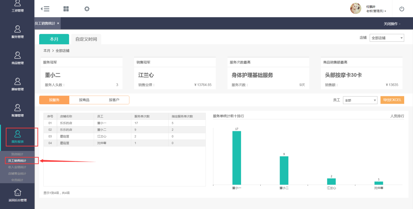Click 董小二 name in 服务冠军 card
The width and height of the screenshot is (413, 209).
point(53,75)
